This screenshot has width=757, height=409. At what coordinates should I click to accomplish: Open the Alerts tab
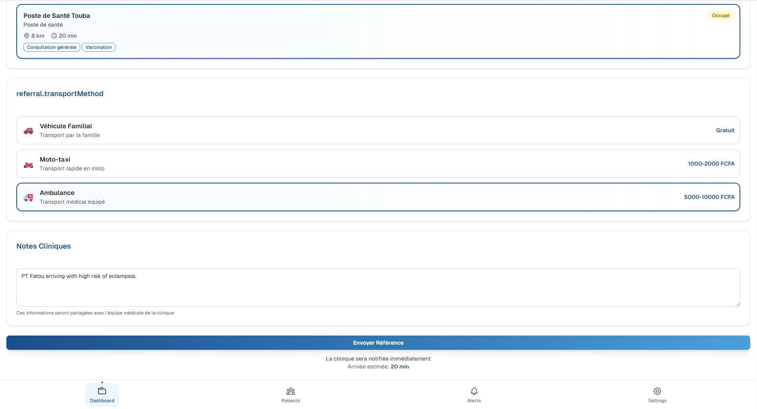pos(474,395)
